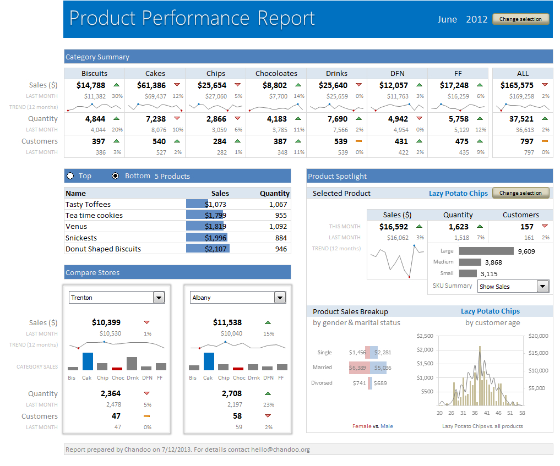
Task: Click the red down arrow beside Cakes sales
Action: pos(177,85)
